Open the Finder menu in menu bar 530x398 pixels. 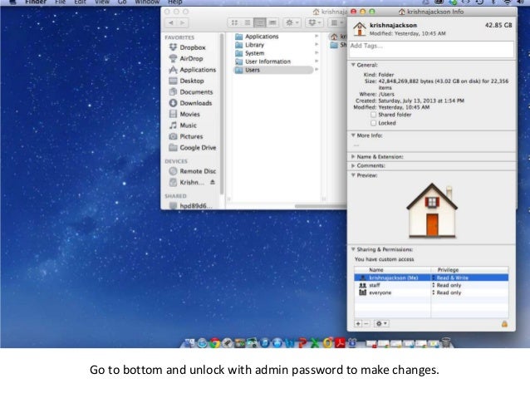point(35,2)
